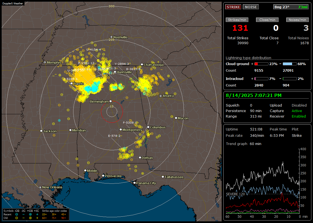The width and height of the screenshot is (313, 223).
Task: Click the Peak rate value 340/min
Action: coord(257,135)
